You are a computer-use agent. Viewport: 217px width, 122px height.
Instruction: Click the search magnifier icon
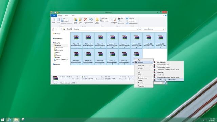(x=164, y=29)
